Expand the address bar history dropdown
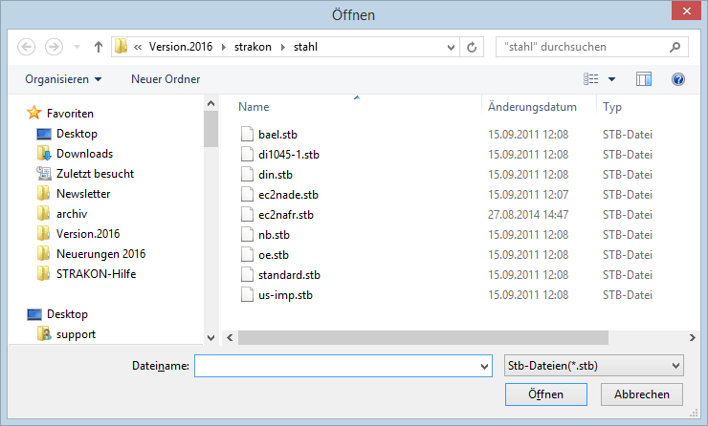The height and width of the screenshot is (426, 708). 451,48
